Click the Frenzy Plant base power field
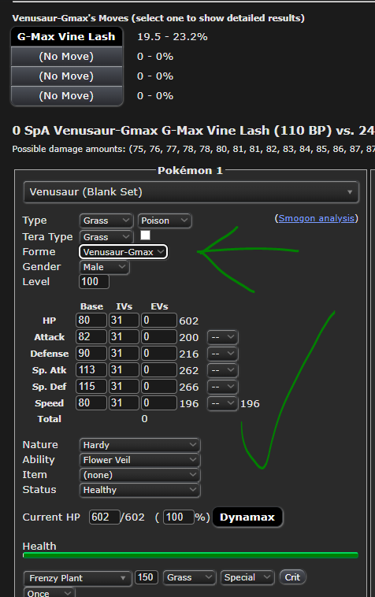This screenshot has width=375, height=597. [147, 577]
